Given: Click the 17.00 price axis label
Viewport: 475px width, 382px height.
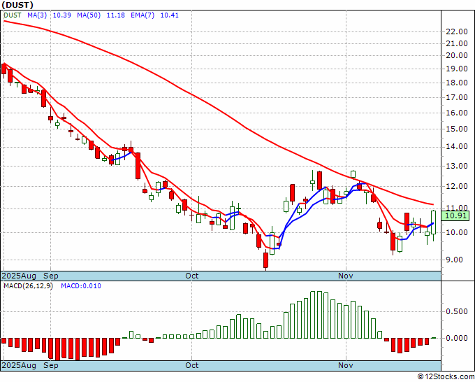Looking at the screenshot, I should pos(457,98).
